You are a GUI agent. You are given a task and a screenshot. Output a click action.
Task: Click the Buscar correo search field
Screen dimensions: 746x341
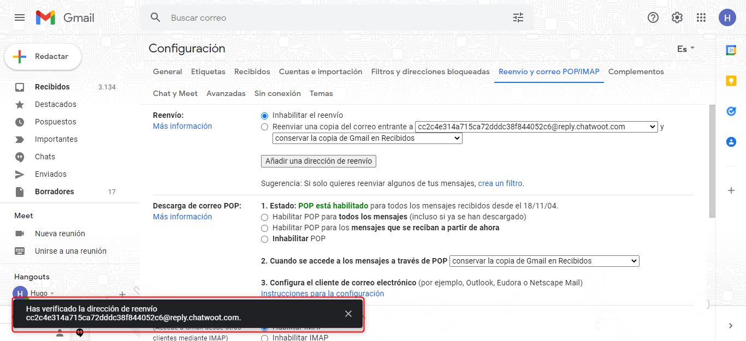pos(328,18)
